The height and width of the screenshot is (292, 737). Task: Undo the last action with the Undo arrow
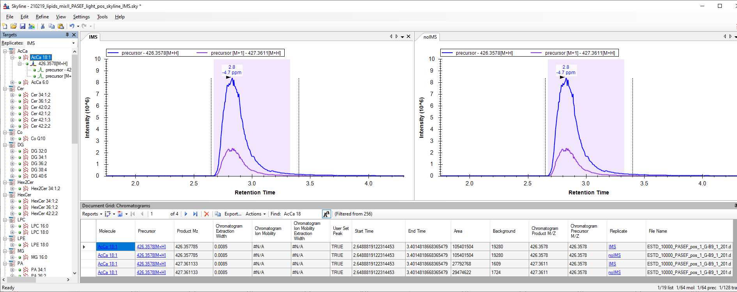pyautogui.click(x=72, y=26)
